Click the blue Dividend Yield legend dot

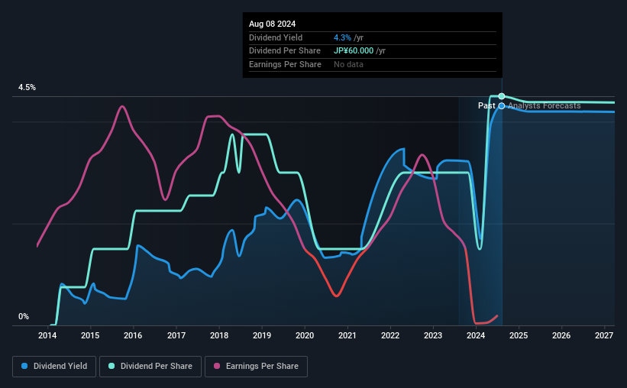tap(24, 366)
